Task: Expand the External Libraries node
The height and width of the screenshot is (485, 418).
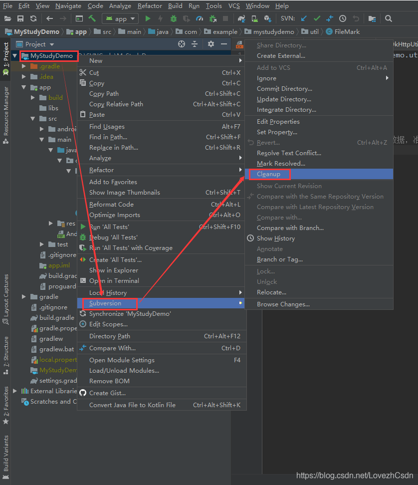Action: pyautogui.click(x=14, y=391)
